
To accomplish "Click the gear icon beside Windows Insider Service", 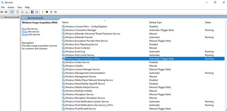I will coord(63,62).
